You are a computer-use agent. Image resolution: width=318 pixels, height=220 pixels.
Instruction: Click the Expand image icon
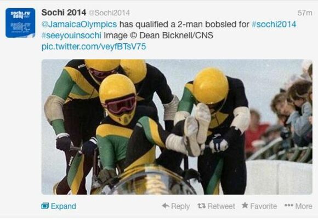click(x=45, y=206)
